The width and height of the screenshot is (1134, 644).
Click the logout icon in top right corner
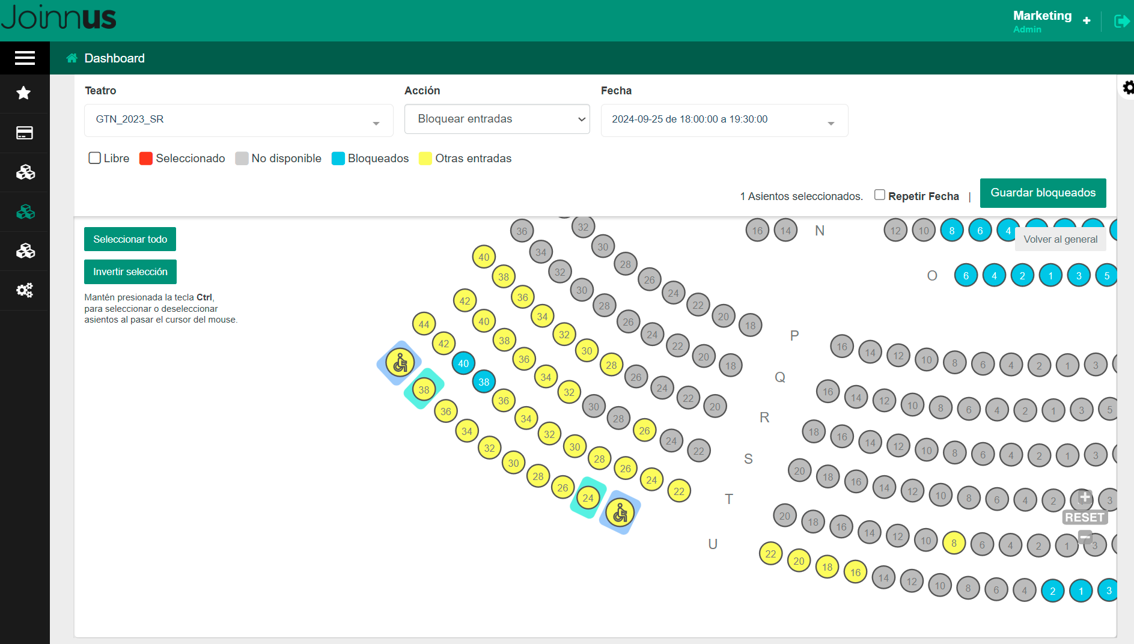coord(1121,20)
